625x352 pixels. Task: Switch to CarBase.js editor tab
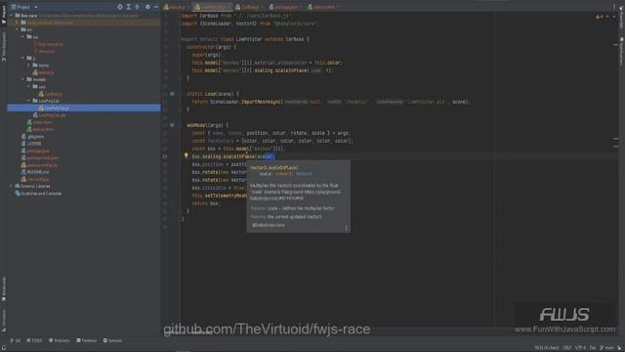point(250,7)
